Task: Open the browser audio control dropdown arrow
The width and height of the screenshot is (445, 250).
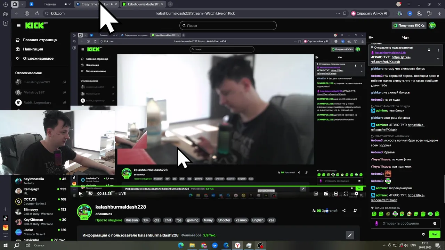Action: pyautogui.click(x=23, y=4)
